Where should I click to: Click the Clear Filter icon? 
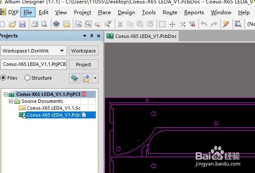click(x=192, y=24)
